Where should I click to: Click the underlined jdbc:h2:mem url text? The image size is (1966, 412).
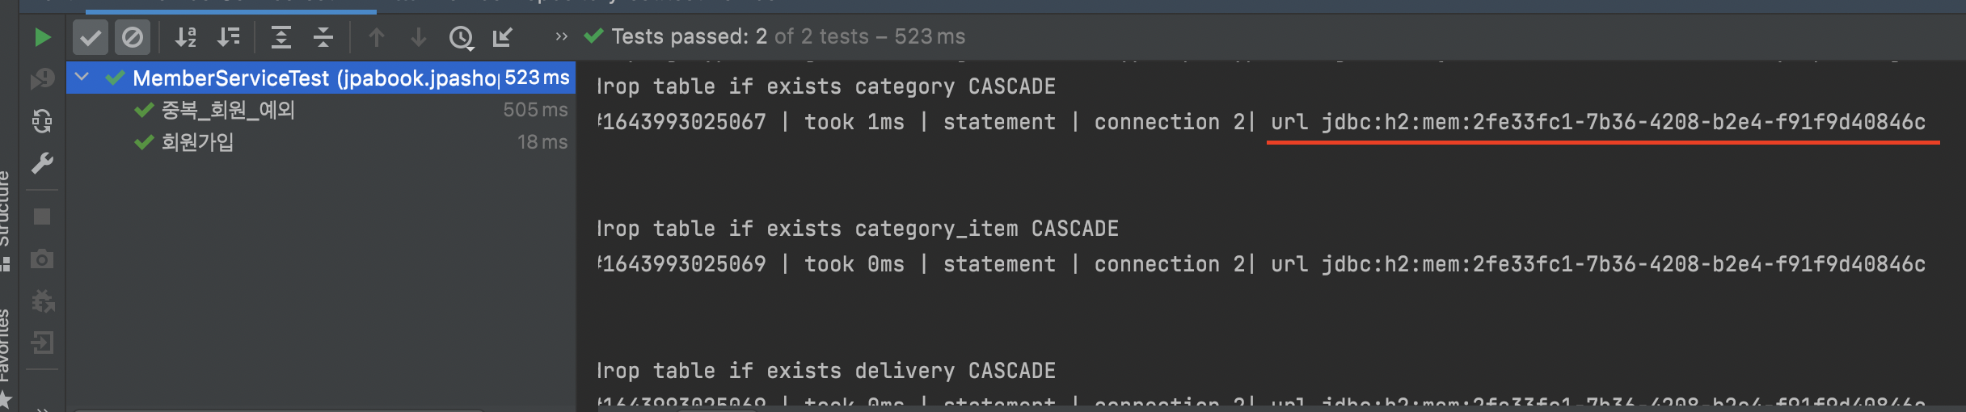pos(1623,122)
